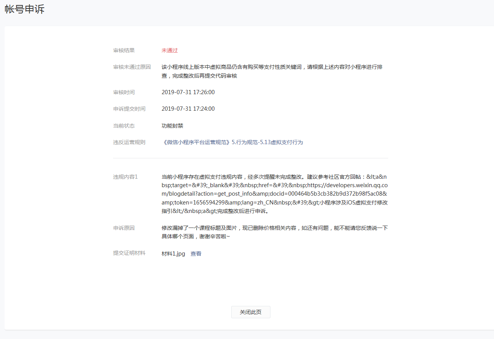The height and width of the screenshot is (339, 494).
Task: Select the 功能封禁 status value
Action: pos(172,126)
